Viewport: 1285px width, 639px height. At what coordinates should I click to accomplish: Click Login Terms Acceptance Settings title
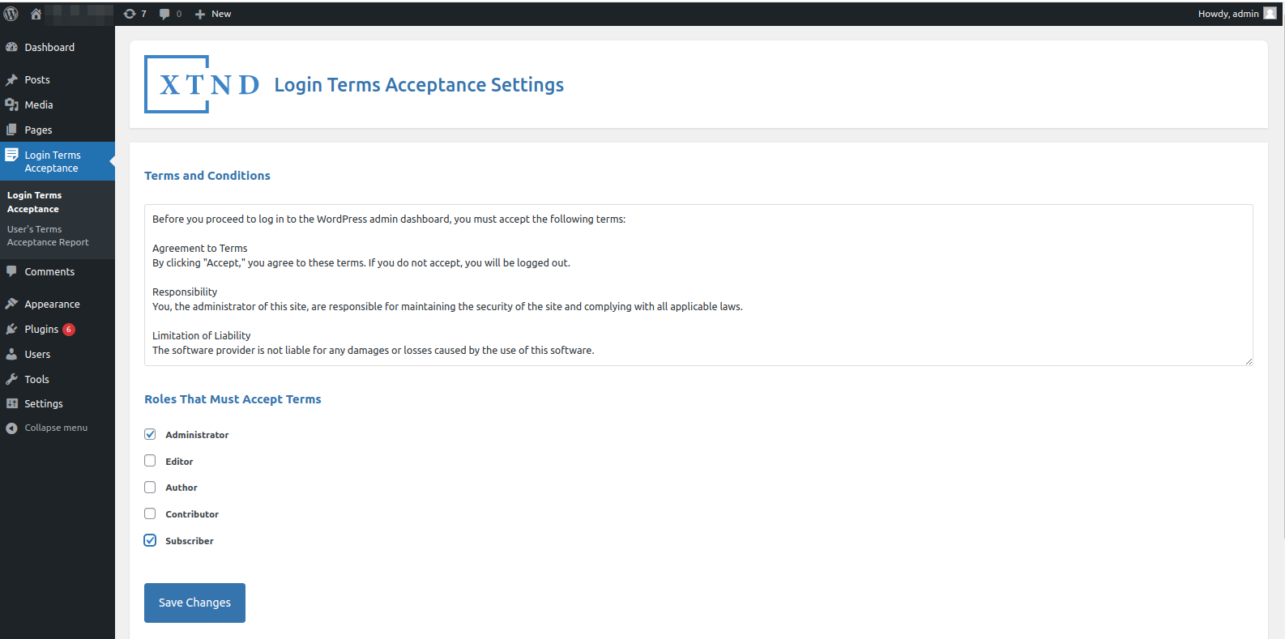419,85
